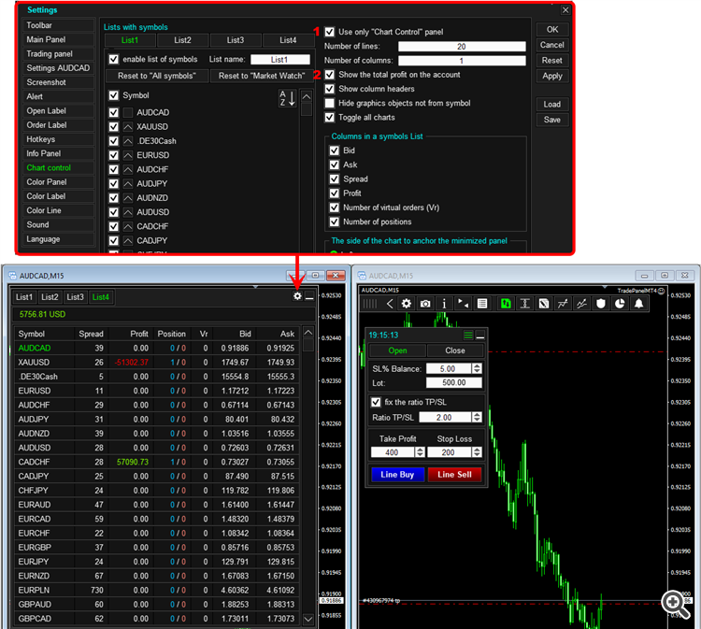Click the red Line Sell button

point(454,475)
